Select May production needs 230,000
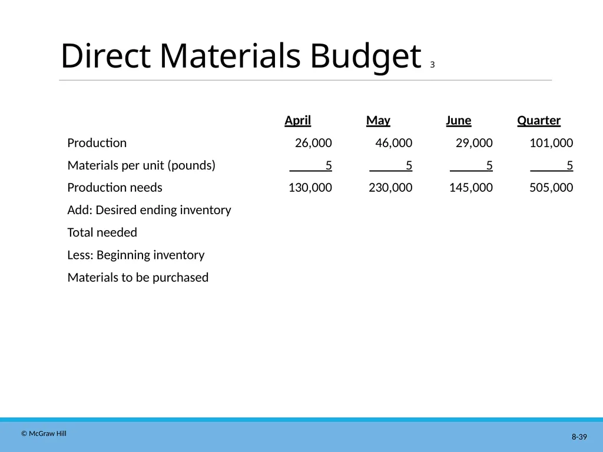 pos(390,188)
